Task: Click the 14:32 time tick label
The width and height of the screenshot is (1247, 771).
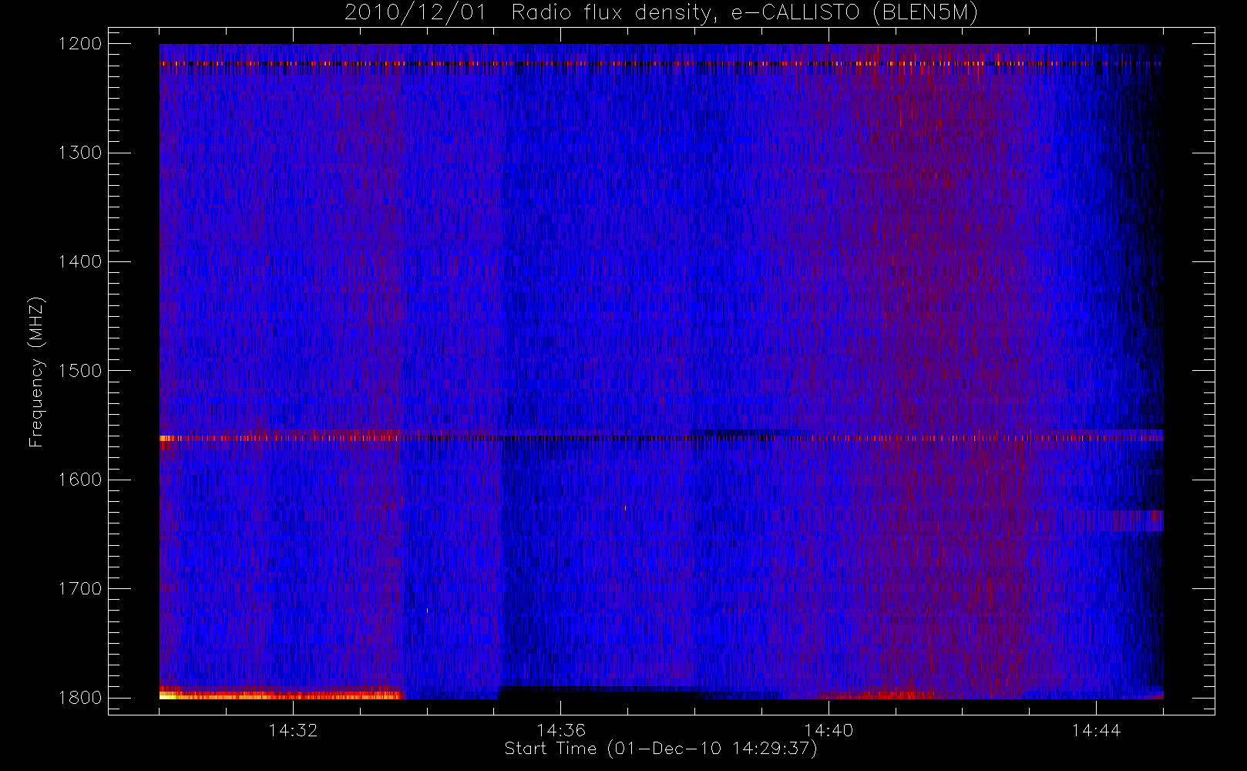Action: pos(293,730)
